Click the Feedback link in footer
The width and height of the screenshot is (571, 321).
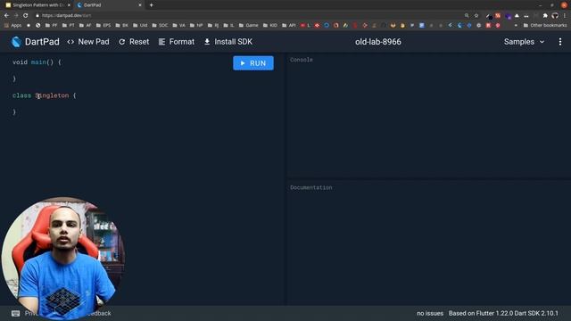(x=98, y=313)
